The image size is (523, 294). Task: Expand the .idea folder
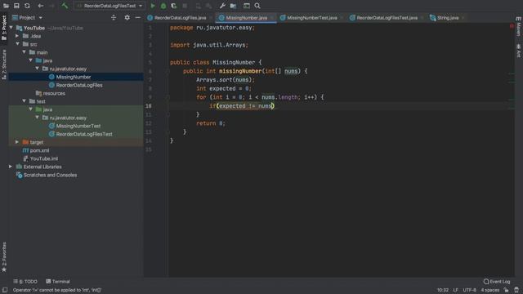pos(17,36)
